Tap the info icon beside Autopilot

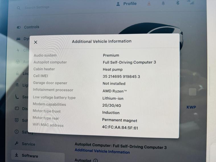pos(95,160)
